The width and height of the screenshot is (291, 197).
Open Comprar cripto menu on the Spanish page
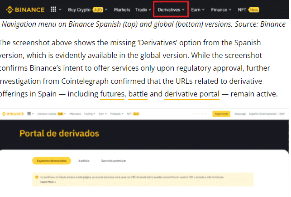point(47,114)
